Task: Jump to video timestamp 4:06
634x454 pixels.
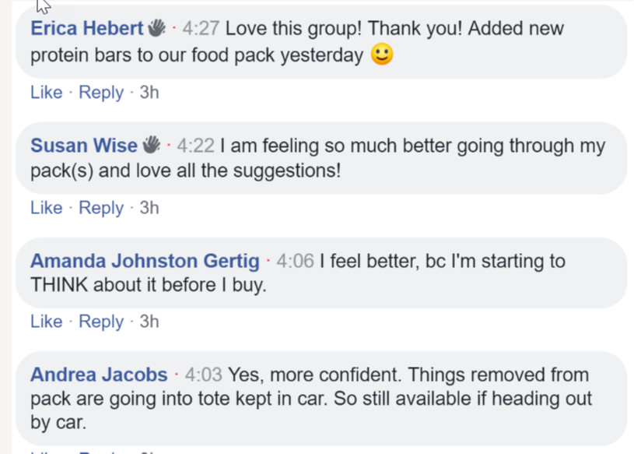Action: [295, 261]
